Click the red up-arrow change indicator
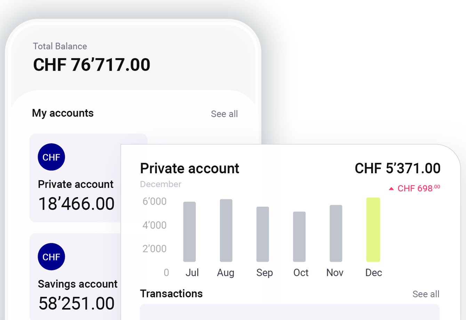466x320 pixels. click(391, 189)
